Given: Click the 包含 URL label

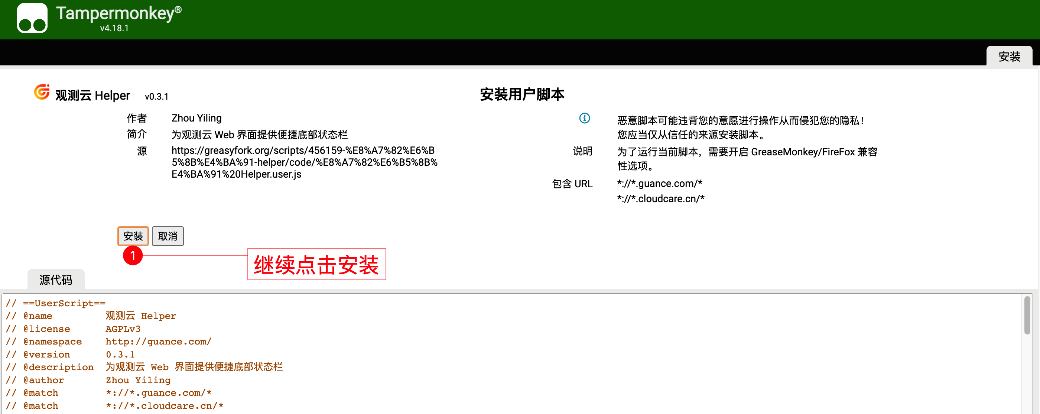Looking at the screenshot, I should 572,184.
